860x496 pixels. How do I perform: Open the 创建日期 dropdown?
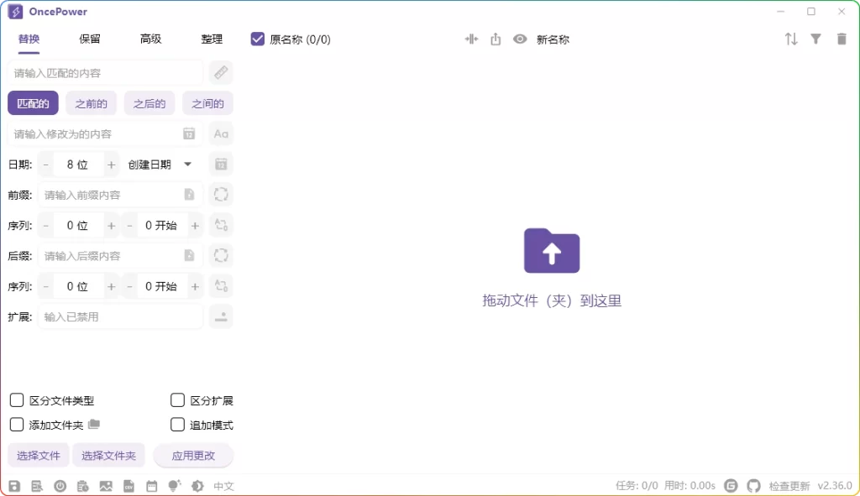(x=160, y=164)
